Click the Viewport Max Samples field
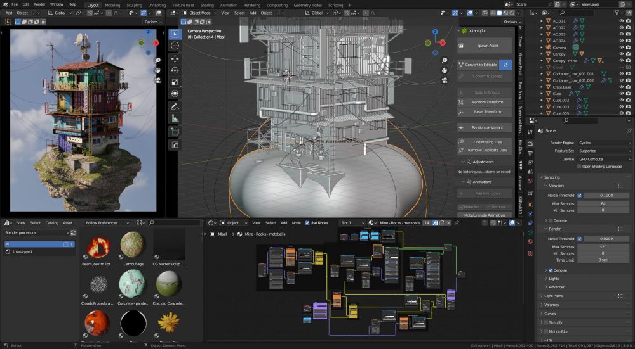Viewport: 635px width, 349px height. [x=605, y=204]
